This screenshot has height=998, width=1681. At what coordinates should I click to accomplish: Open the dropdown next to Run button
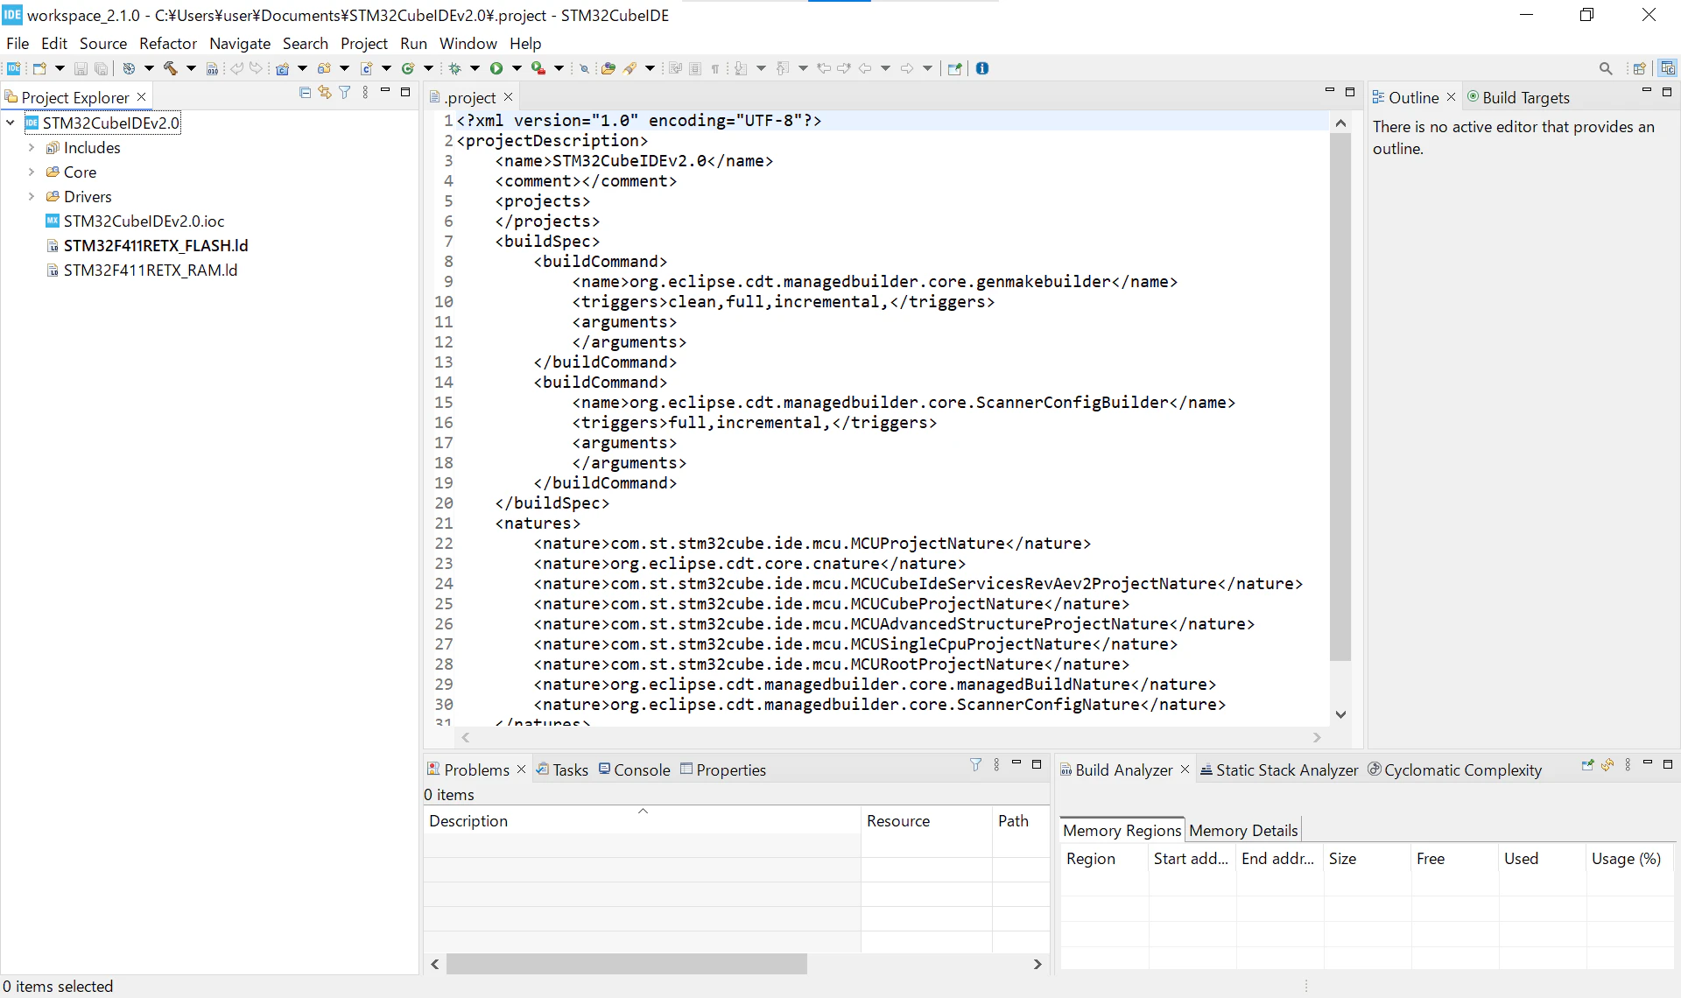point(517,68)
